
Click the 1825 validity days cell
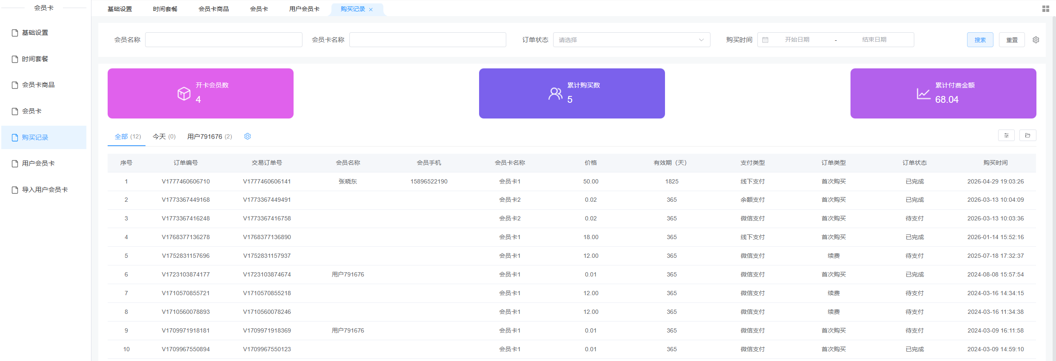pyautogui.click(x=672, y=181)
